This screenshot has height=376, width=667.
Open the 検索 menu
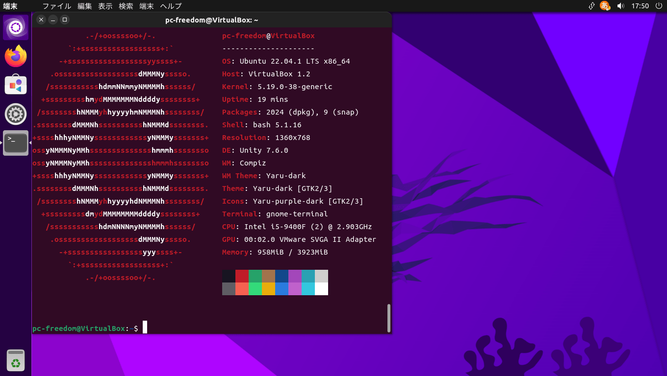pos(126,6)
